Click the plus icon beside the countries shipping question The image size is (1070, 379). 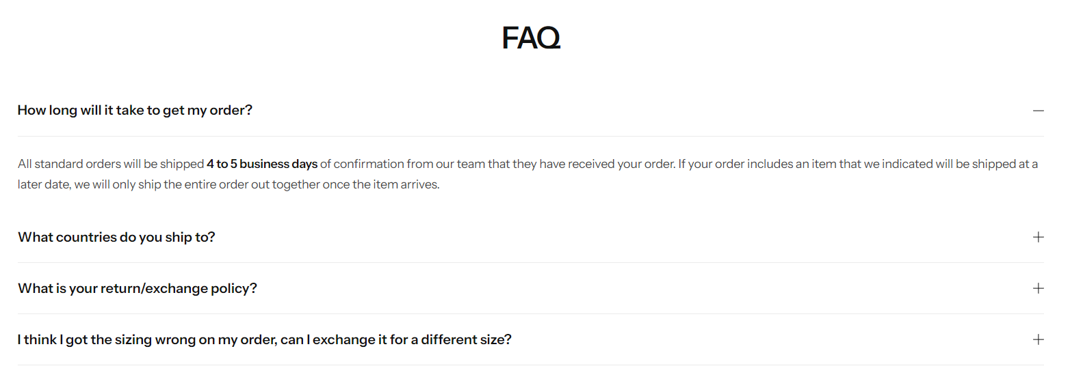tap(1038, 237)
